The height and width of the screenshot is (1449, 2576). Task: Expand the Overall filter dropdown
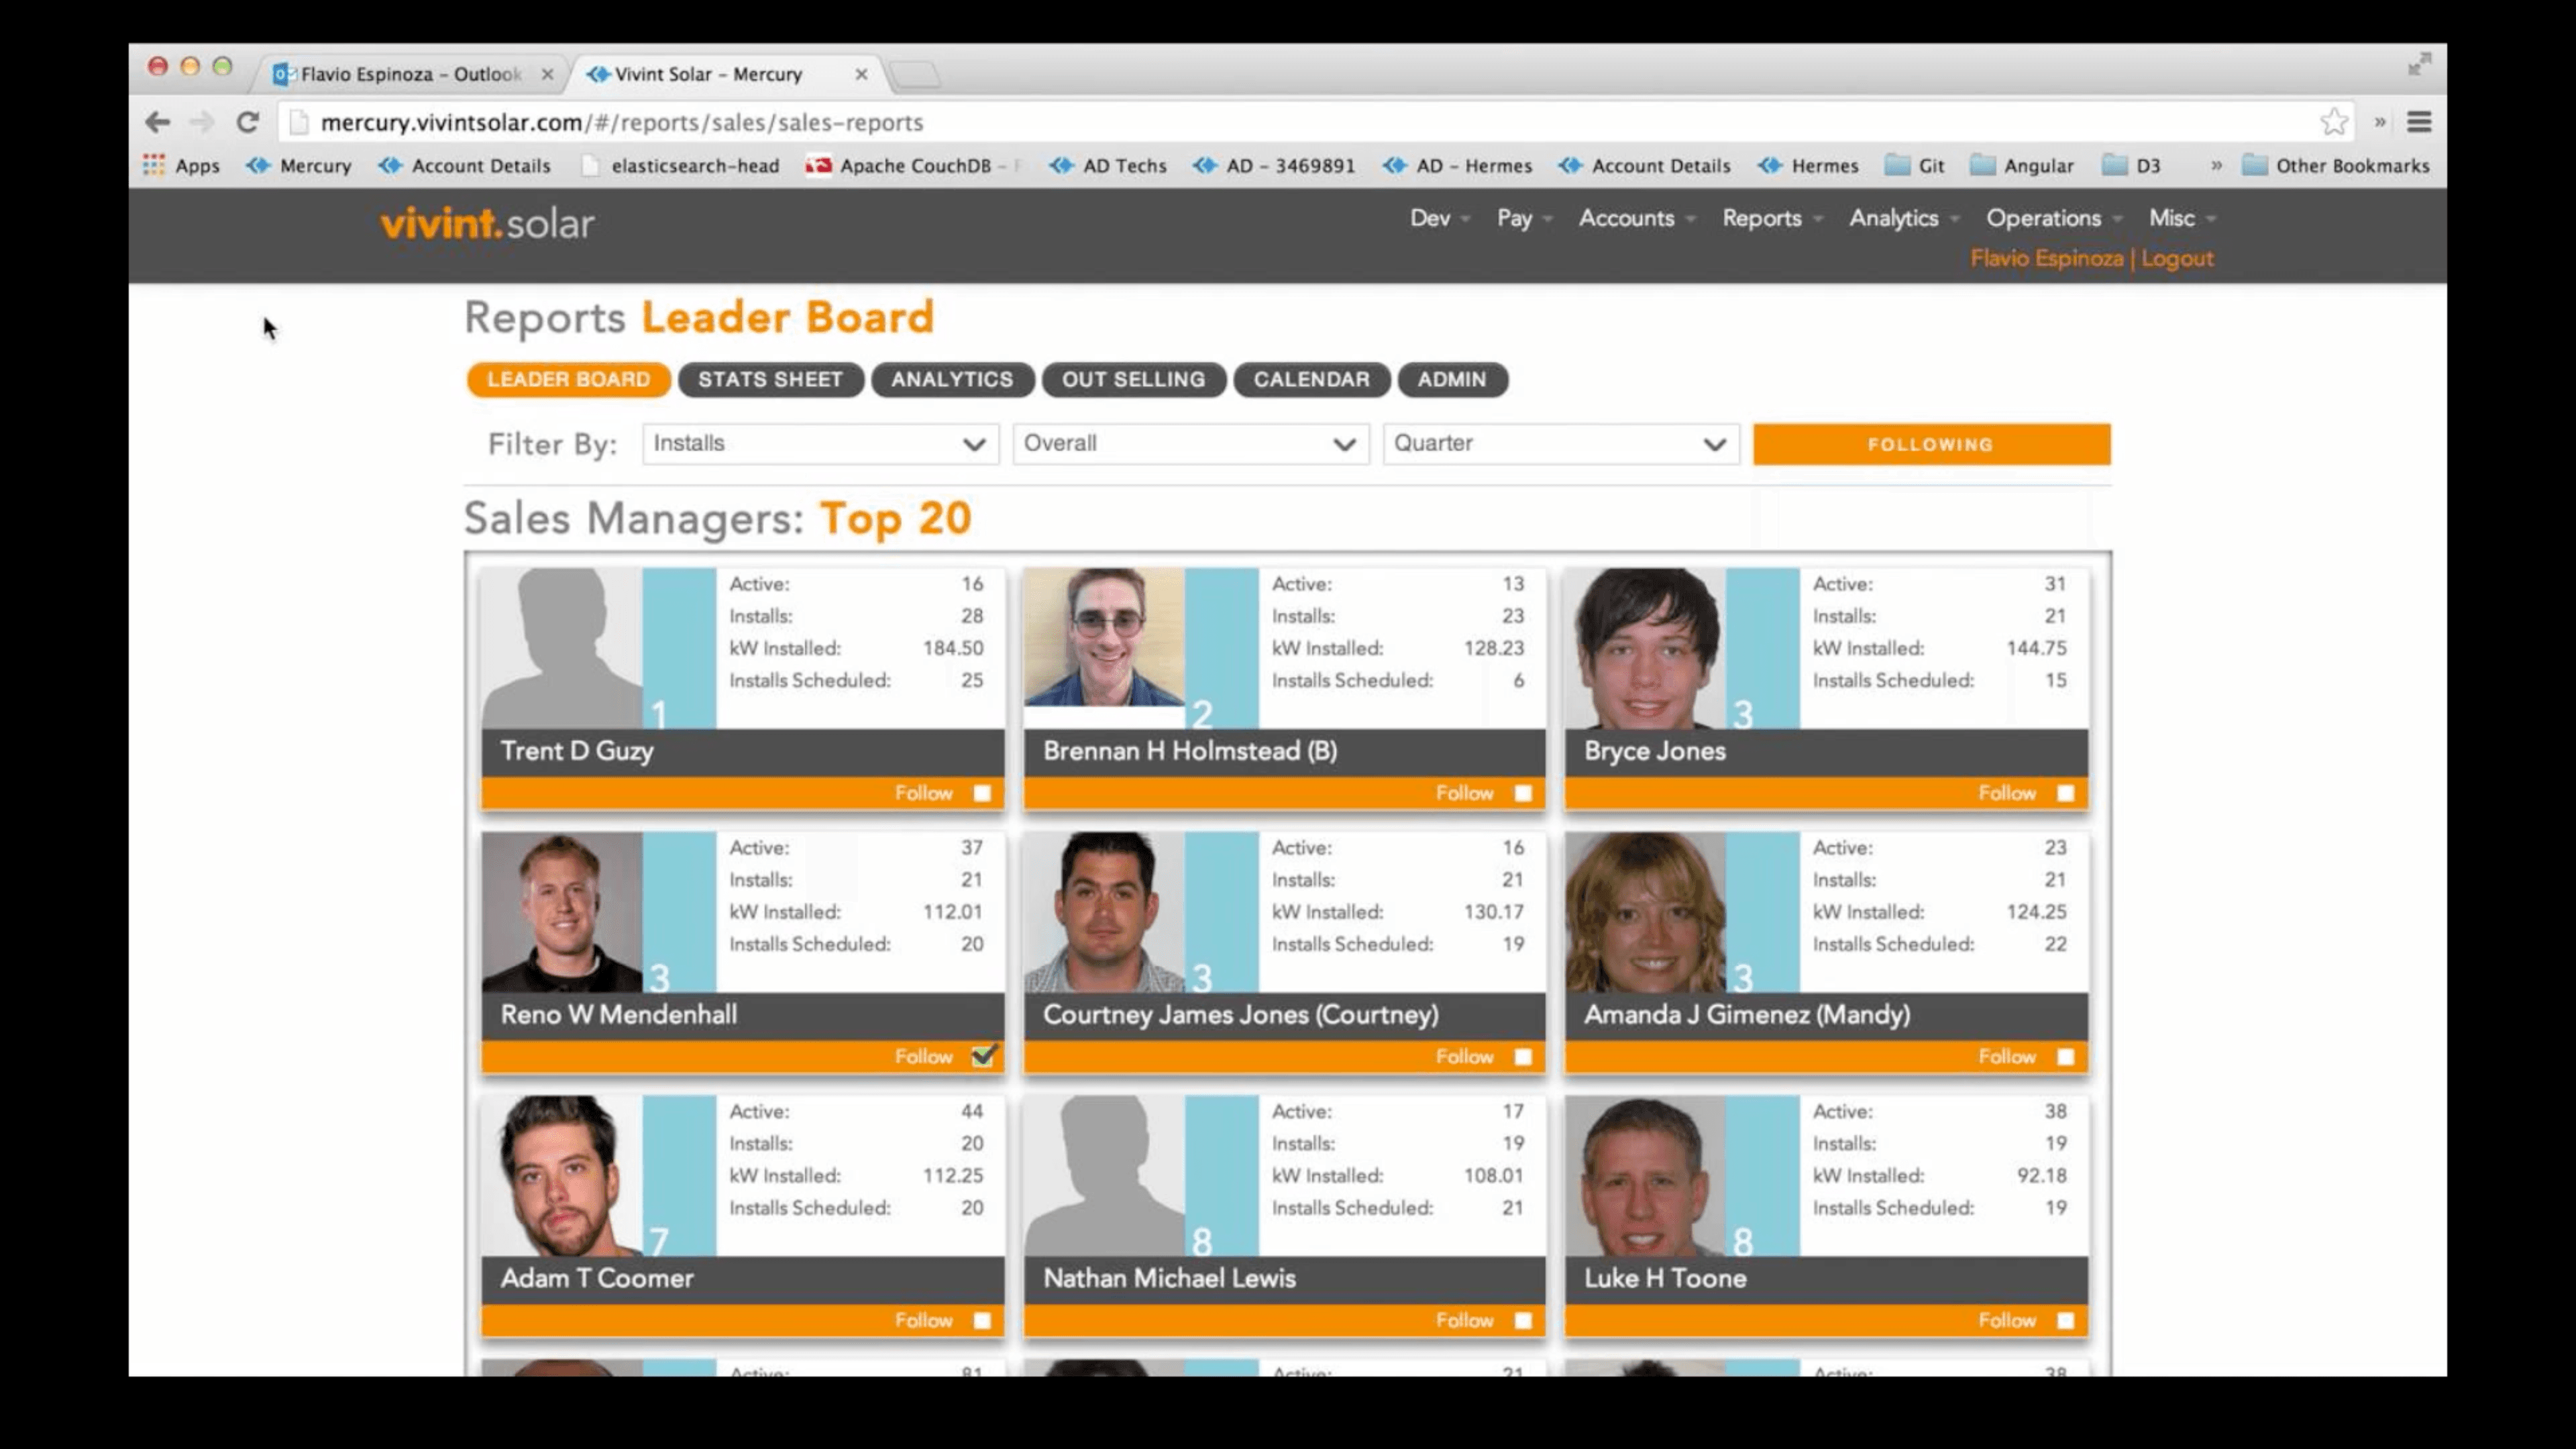[1190, 444]
